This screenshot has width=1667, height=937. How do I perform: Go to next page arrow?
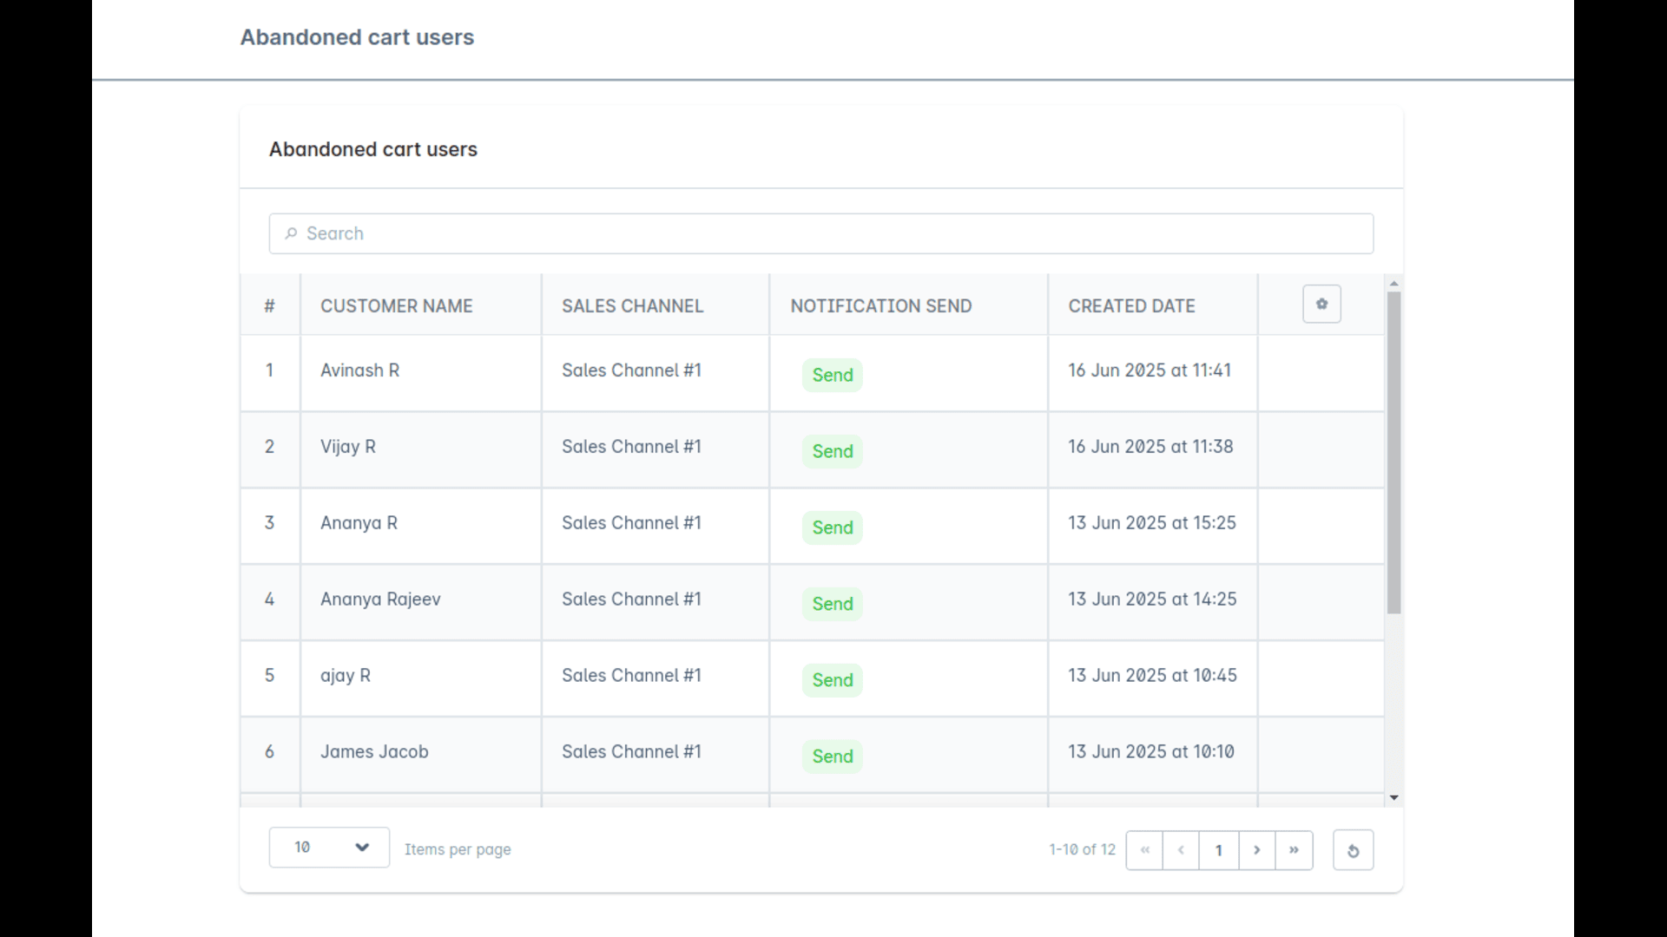[x=1256, y=850]
